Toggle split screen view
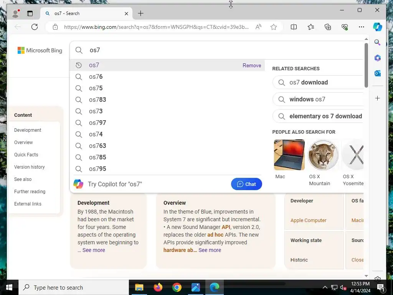 pos(294,27)
